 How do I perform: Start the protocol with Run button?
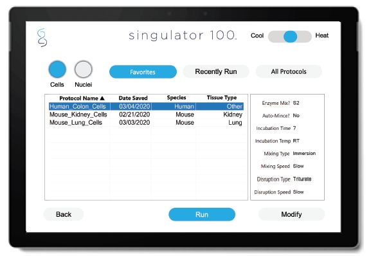202,214
